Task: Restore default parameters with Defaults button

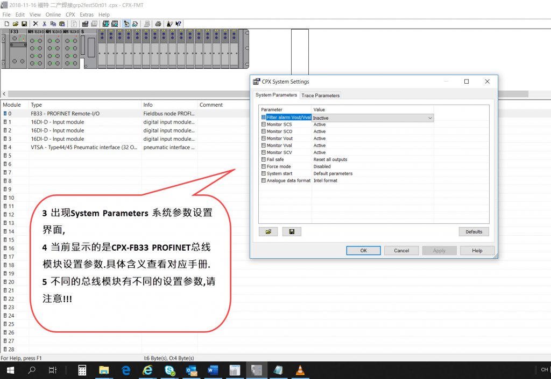Action: (474, 232)
